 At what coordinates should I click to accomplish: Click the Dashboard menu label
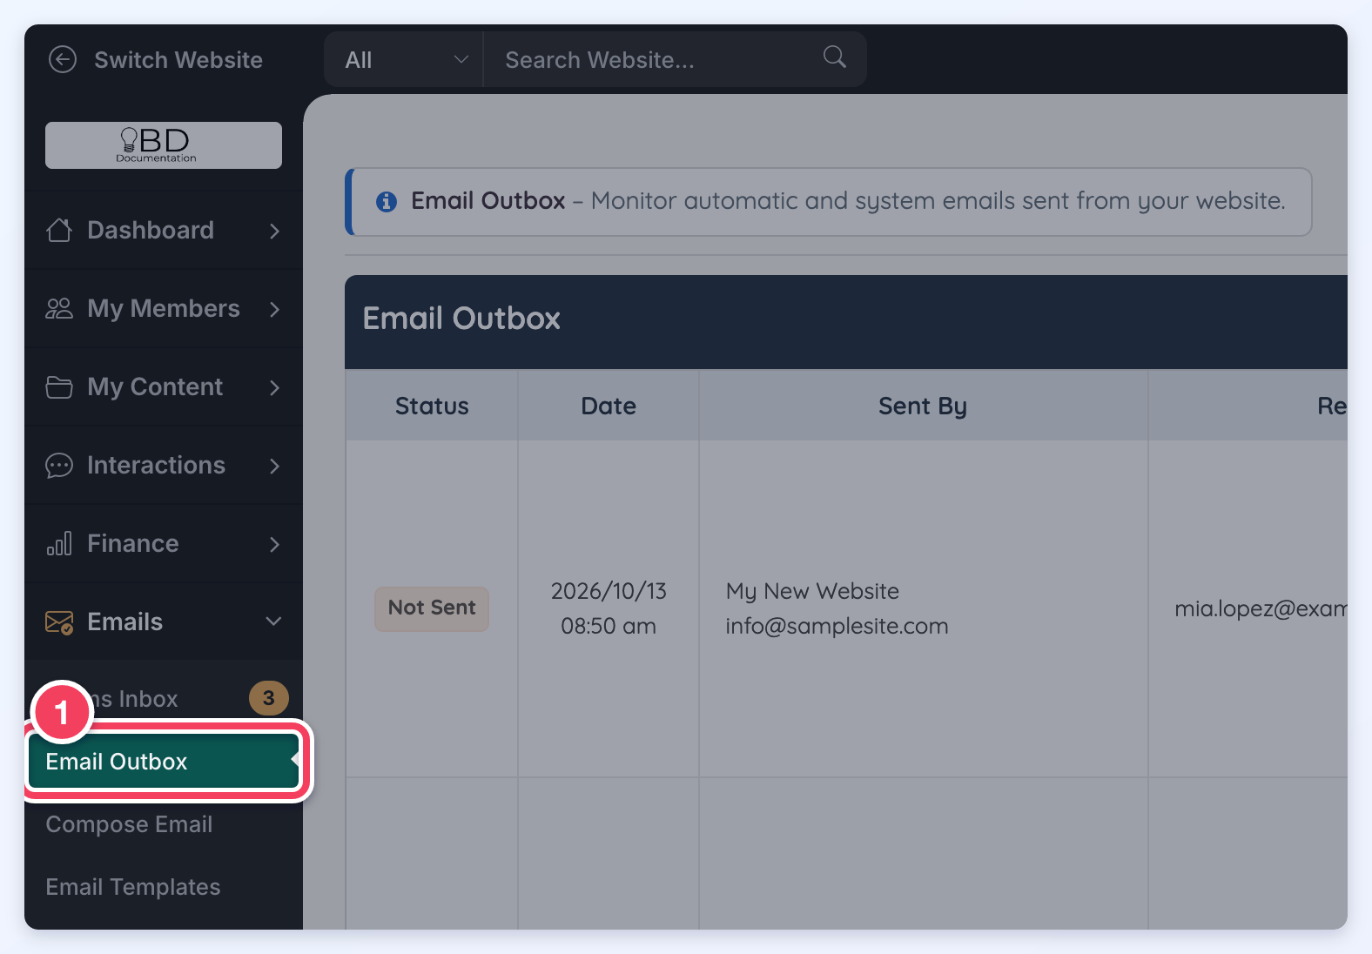click(151, 230)
